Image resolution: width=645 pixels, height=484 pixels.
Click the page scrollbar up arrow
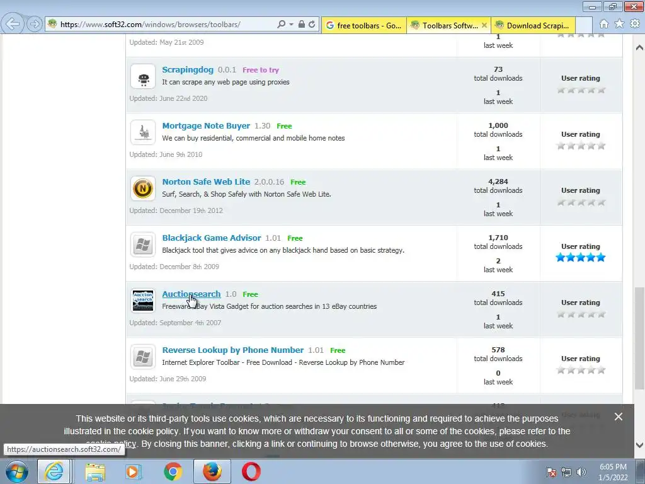point(639,47)
